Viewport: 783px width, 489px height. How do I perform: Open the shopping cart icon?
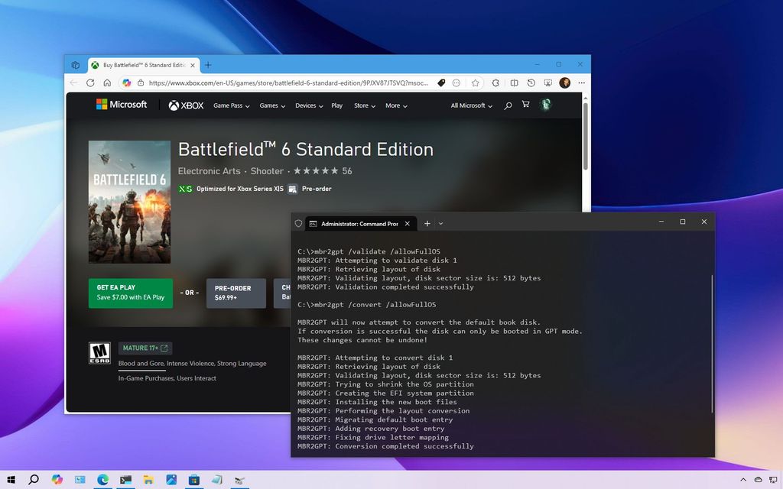pos(525,105)
